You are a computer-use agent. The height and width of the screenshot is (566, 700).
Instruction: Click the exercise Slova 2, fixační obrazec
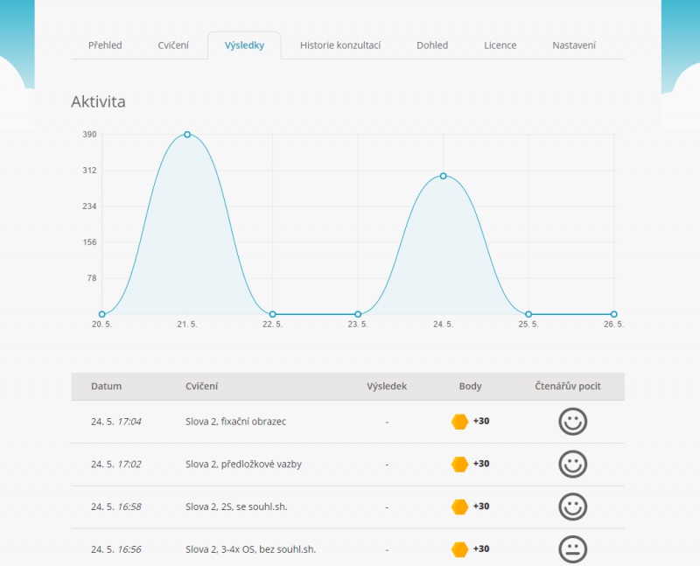235,422
